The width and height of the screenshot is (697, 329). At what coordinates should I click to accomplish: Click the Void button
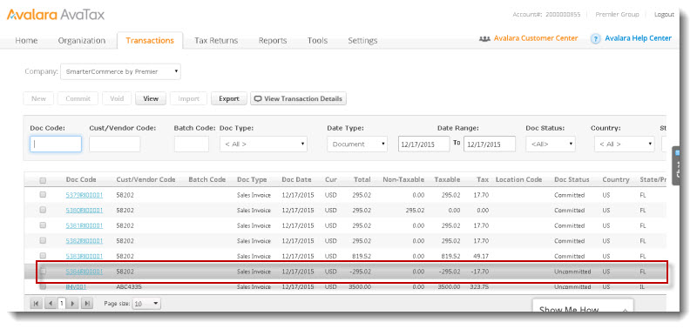tap(117, 98)
